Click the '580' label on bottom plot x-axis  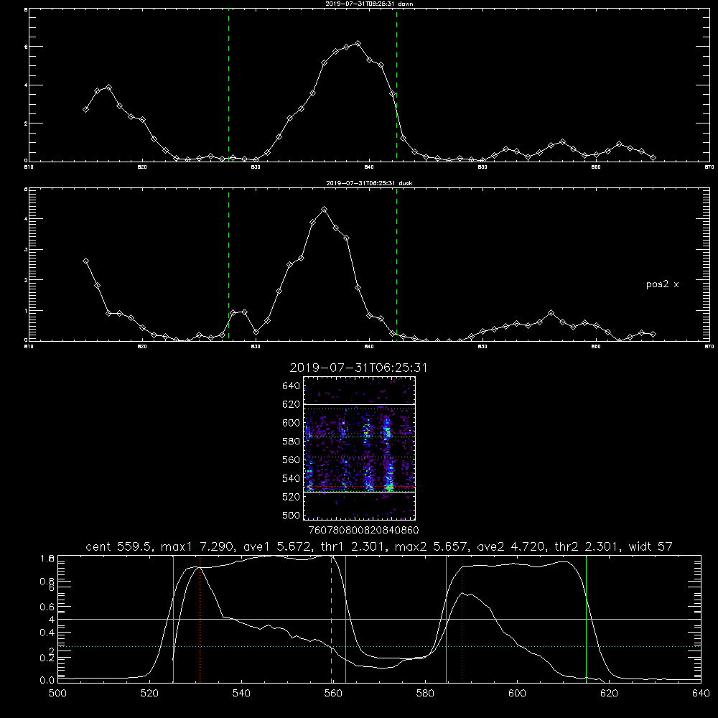click(x=425, y=694)
